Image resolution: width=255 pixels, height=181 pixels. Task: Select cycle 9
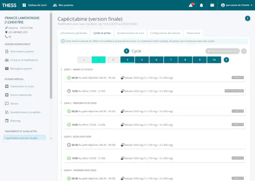(200, 60)
